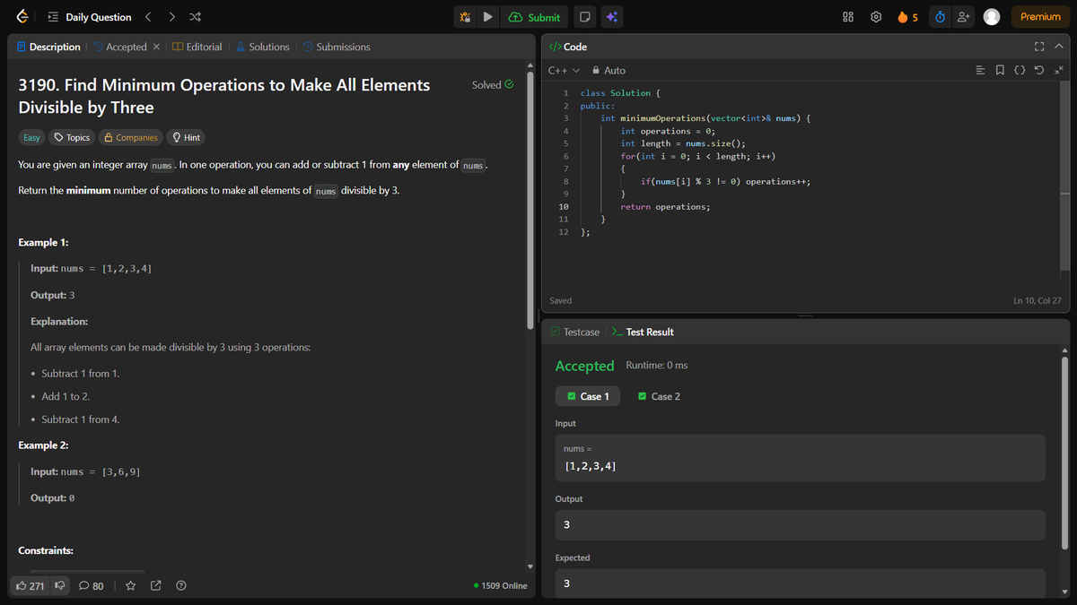
Task: Click the Easy difficulty tag
Action: [x=31, y=137]
